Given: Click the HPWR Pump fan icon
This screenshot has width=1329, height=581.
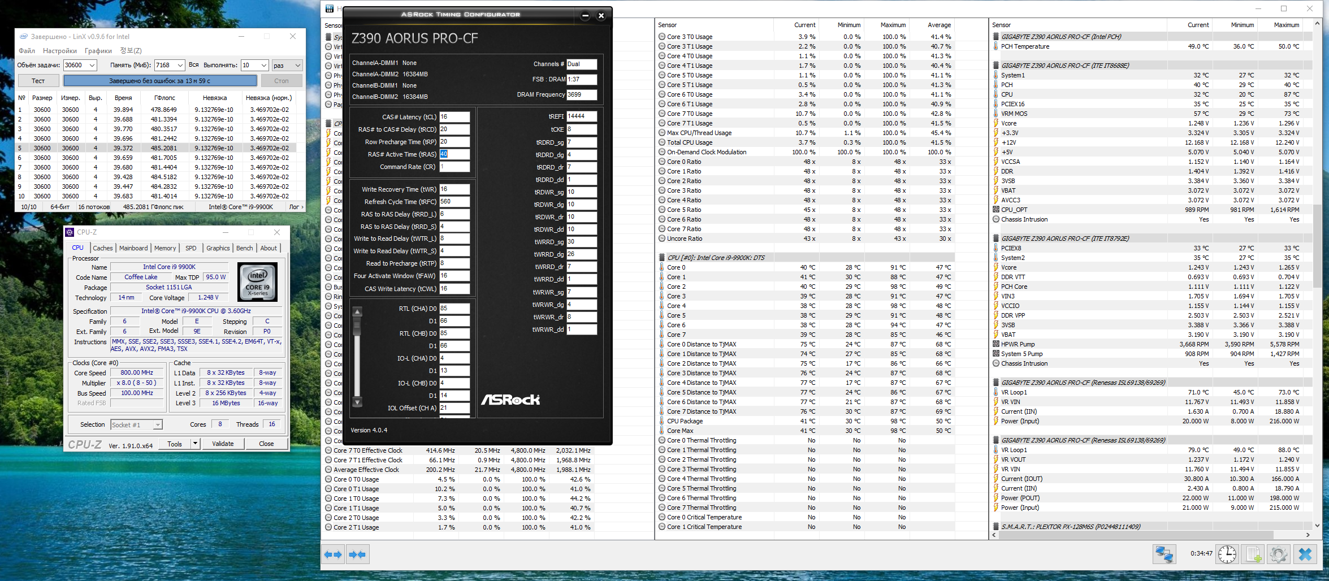Looking at the screenshot, I should click(x=996, y=344).
